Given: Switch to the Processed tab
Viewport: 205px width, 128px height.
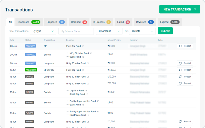Looking at the screenshot, I should tap(28, 22).
